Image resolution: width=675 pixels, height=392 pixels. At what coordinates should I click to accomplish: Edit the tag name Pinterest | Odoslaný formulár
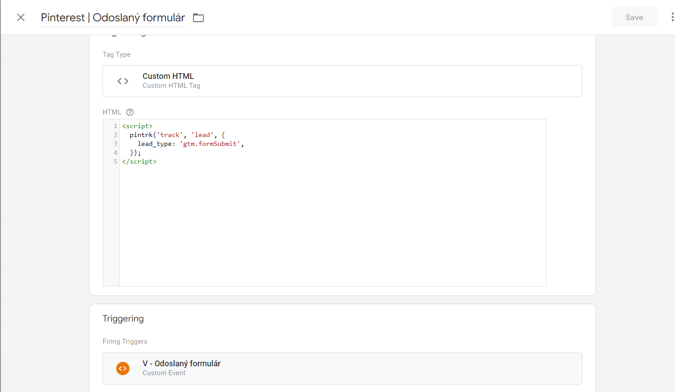click(x=113, y=18)
